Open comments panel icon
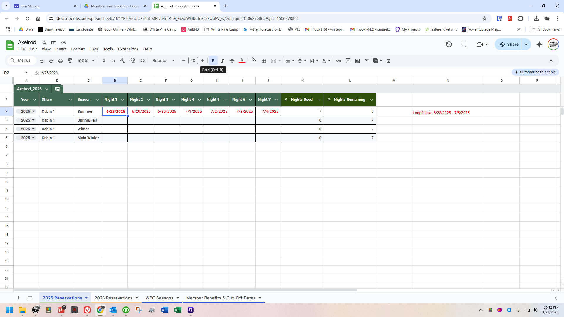The width and height of the screenshot is (564, 317). (x=464, y=44)
